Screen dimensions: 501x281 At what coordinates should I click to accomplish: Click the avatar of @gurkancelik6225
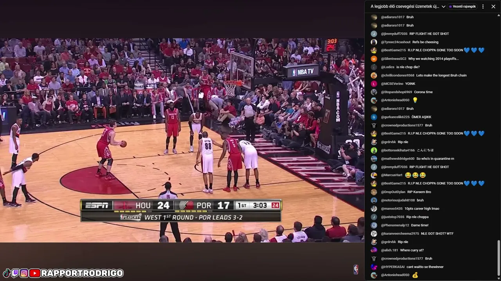click(x=374, y=117)
